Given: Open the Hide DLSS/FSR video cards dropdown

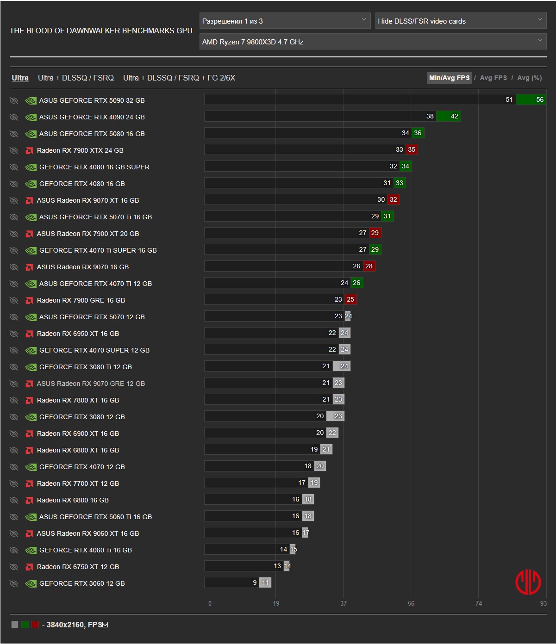Looking at the screenshot, I should pos(461,21).
